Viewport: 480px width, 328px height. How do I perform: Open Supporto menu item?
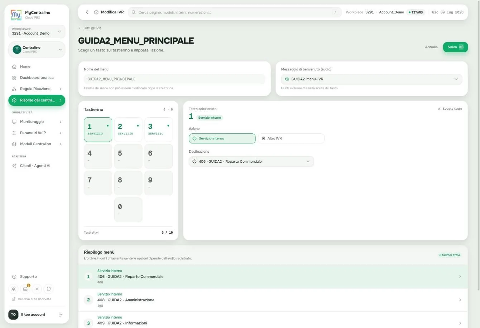click(37, 276)
